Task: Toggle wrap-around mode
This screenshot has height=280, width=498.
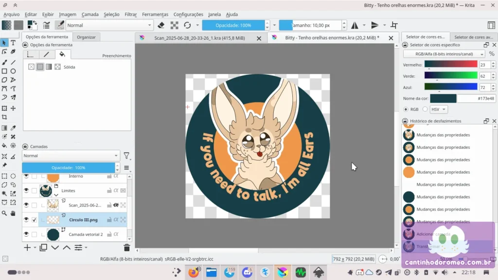Action: [394, 25]
